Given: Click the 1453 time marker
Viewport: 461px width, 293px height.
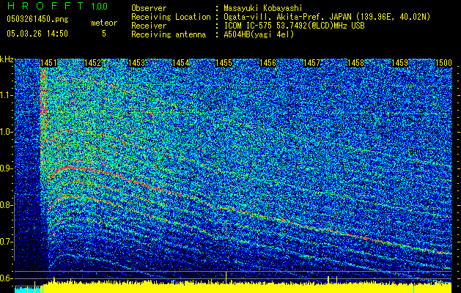Looking at the screenshot, I should pos(137,63).
